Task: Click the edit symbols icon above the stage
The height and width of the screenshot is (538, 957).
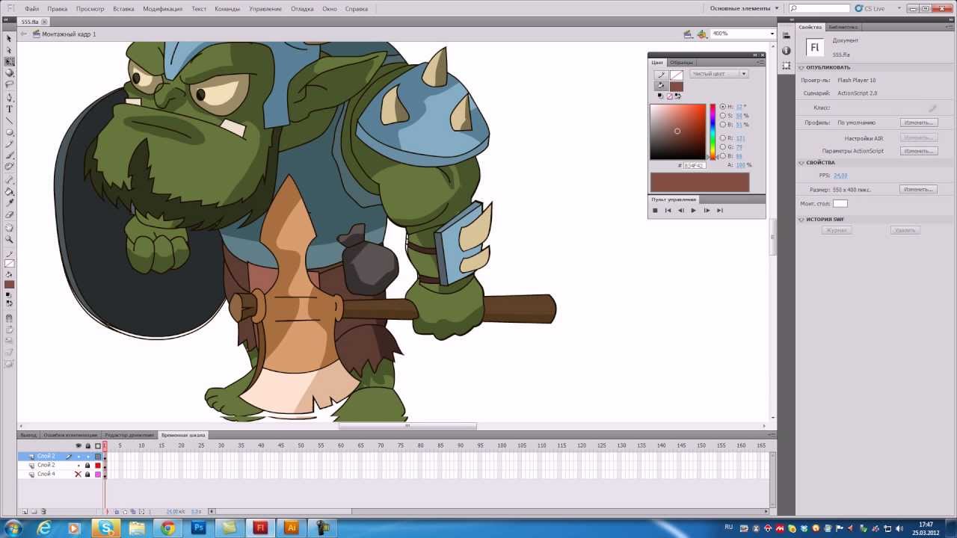Action: (x=702, y=34)
